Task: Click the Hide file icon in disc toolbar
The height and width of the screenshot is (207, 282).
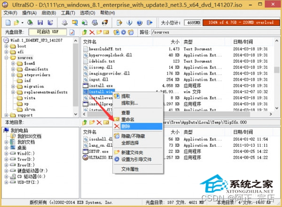Action: (131, 32)
